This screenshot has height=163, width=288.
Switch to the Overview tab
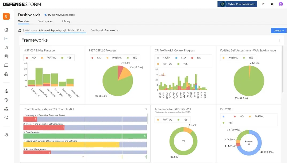(23, 21)
